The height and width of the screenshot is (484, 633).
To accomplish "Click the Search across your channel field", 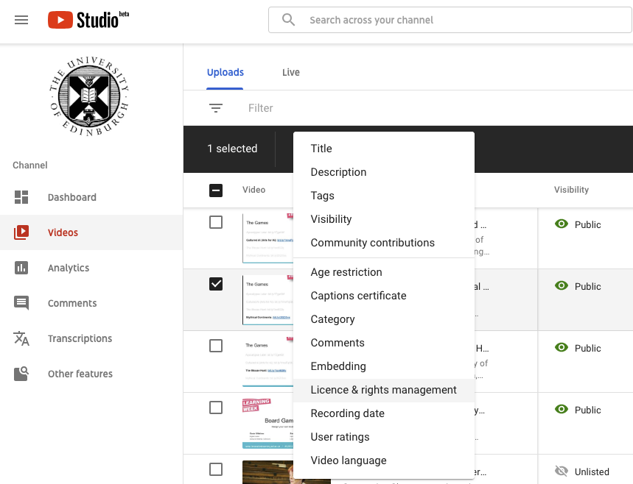I will 450,20.
